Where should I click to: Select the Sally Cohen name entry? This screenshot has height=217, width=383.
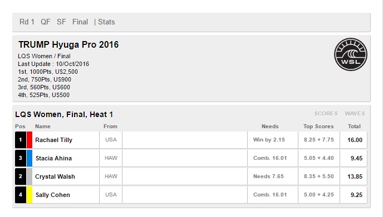click(53, 195)
